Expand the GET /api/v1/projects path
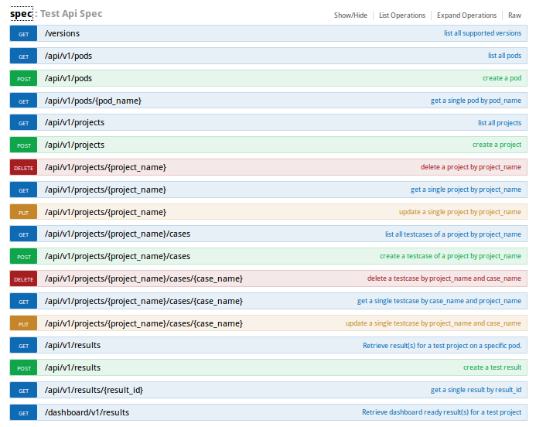536x427 pixels. [x=74, y=123]
